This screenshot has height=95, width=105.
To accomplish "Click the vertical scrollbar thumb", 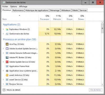I will pos(102,29).
